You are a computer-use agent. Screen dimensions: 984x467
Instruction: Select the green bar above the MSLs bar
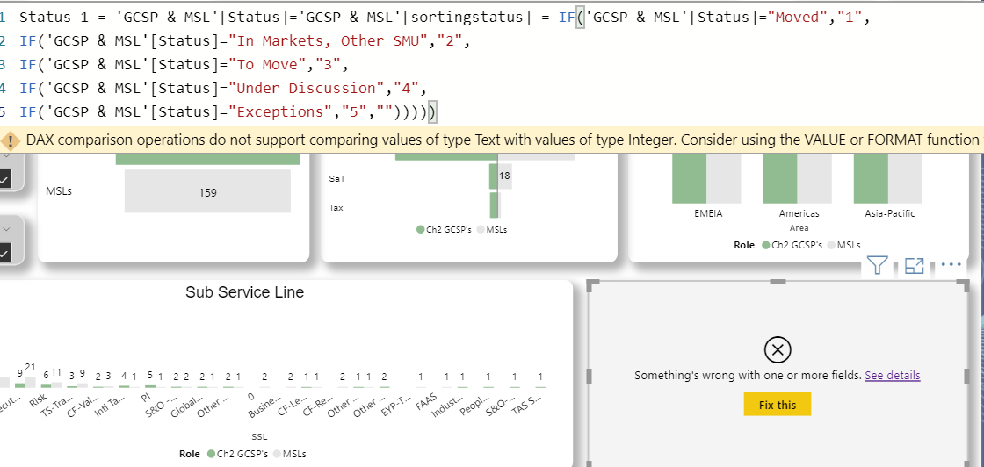[x=207, y=159]
